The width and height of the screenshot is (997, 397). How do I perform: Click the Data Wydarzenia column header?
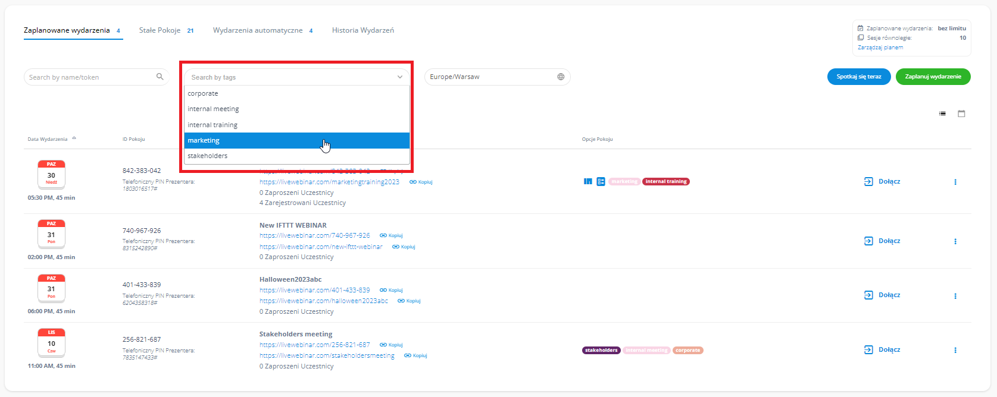coord(48,139)
